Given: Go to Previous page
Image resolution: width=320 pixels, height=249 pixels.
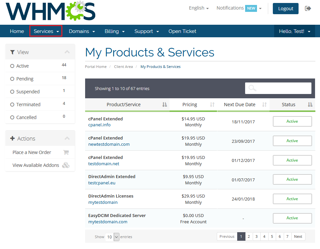Looking at the screenshot, I should coord(227,236).
